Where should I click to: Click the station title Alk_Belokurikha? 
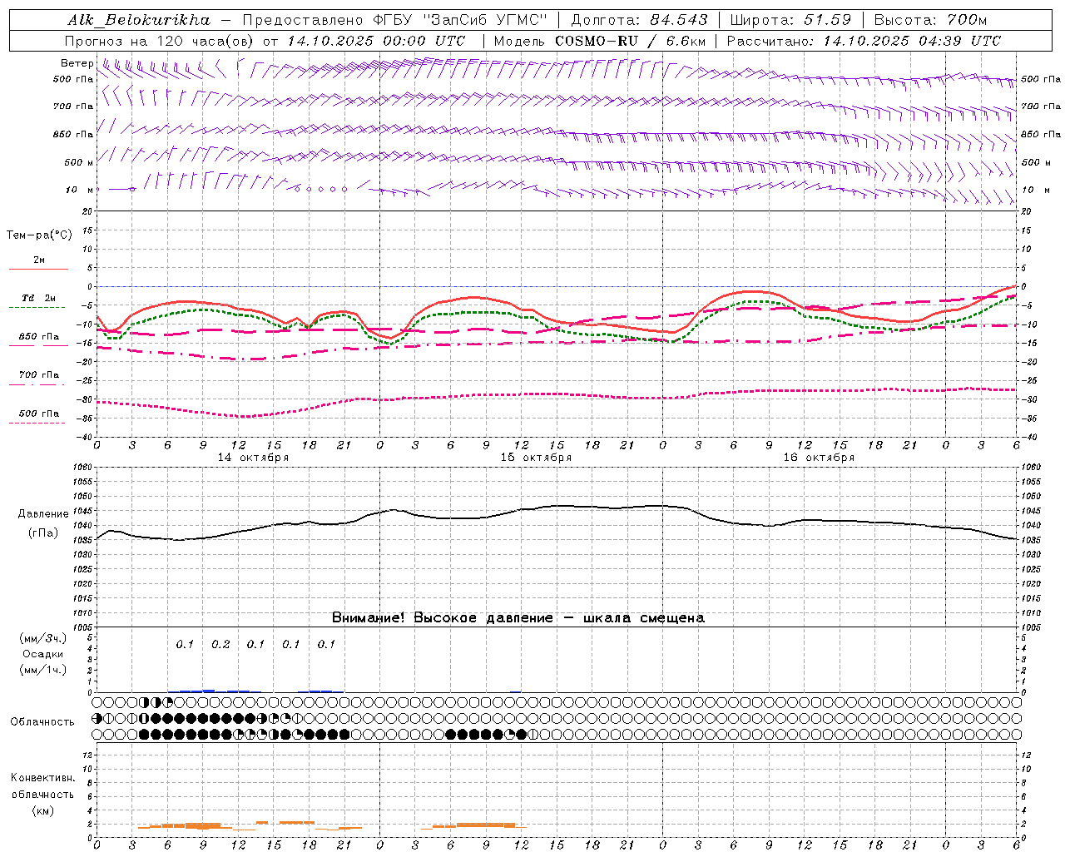[140, 20]
